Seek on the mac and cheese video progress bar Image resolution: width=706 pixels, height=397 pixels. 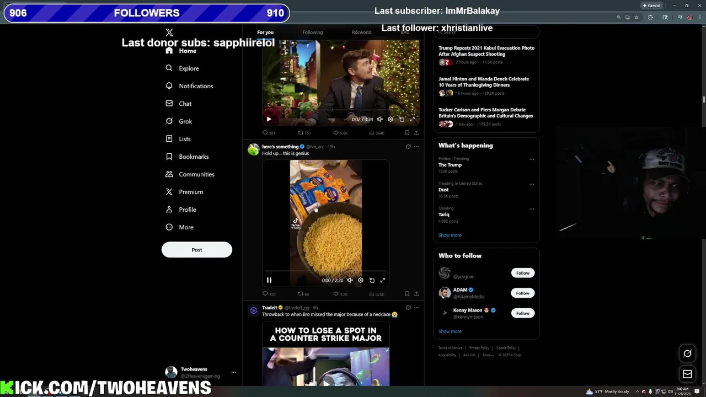click(x=325, y=271)
